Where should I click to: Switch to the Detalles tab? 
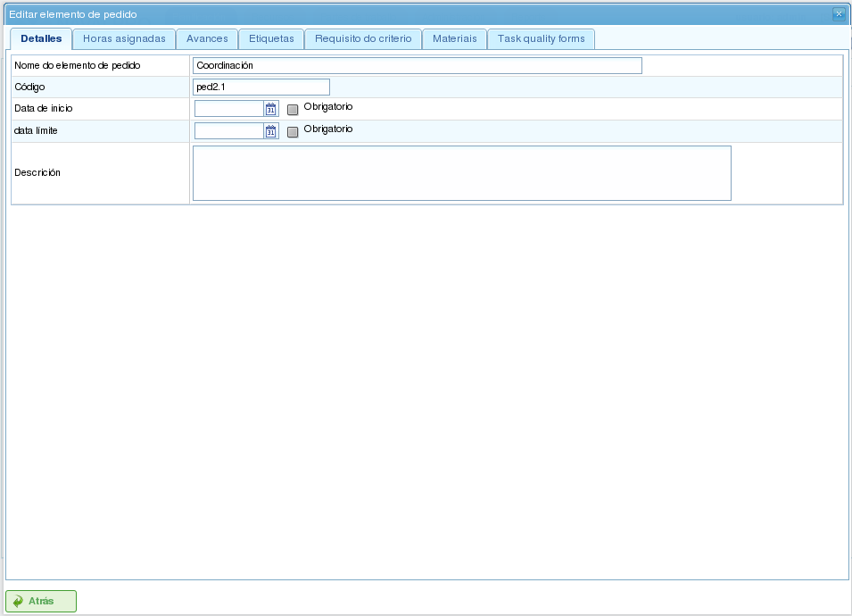tap(41, 39)
